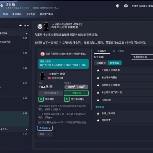Click the inbox list scrollbar
The height and width of the screenshot is (153, 153).
[x=30, y=40]
